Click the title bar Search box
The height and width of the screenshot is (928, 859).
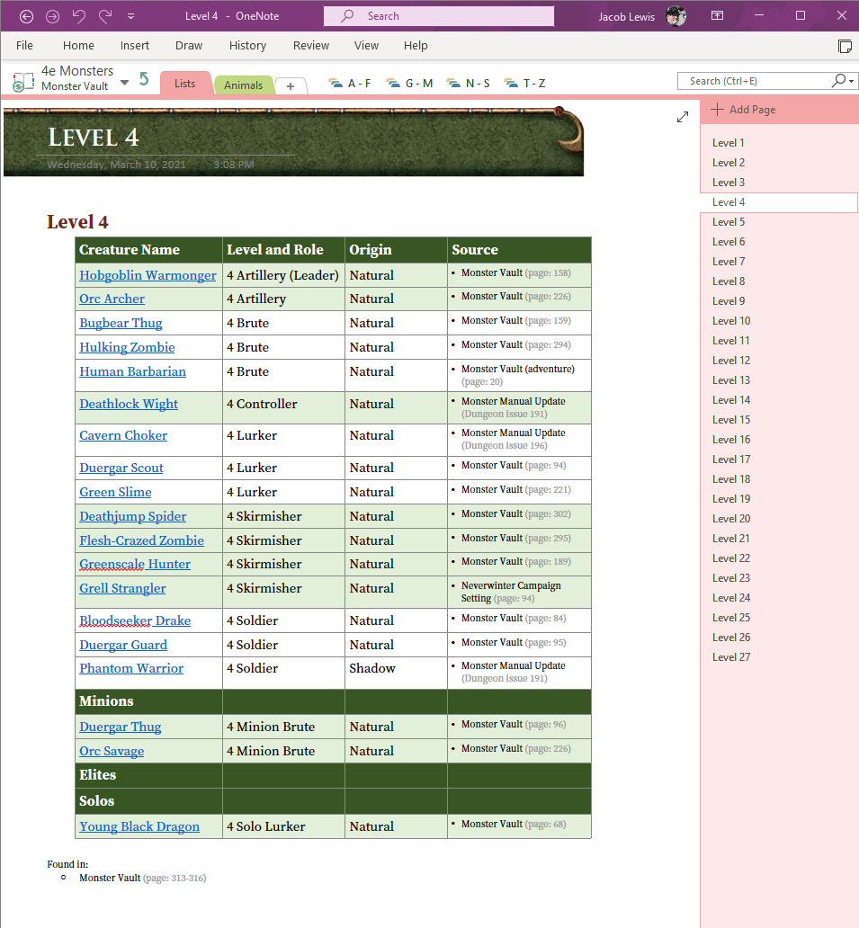click(x=439, y=16)
